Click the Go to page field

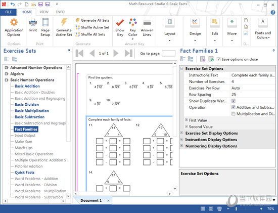pos(169,54)
